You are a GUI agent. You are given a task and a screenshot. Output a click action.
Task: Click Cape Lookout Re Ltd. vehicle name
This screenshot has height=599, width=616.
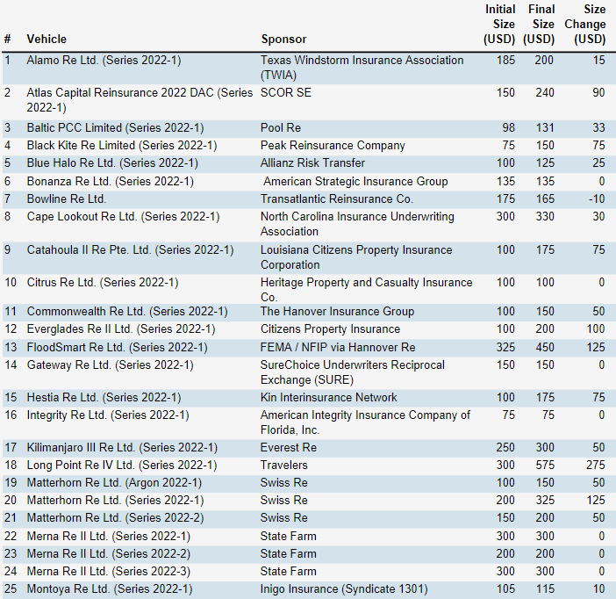(x=123, y=217)
